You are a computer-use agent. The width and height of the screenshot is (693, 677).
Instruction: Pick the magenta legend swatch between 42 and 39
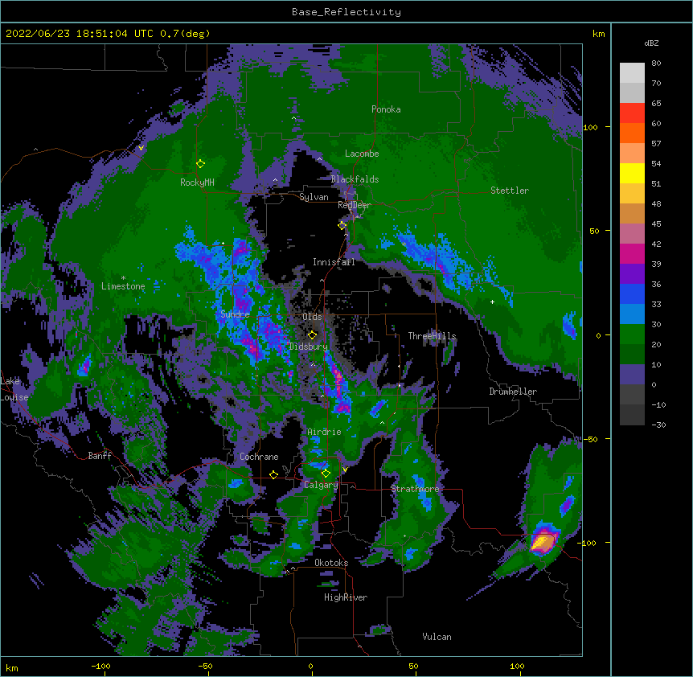tap(632, 253)
